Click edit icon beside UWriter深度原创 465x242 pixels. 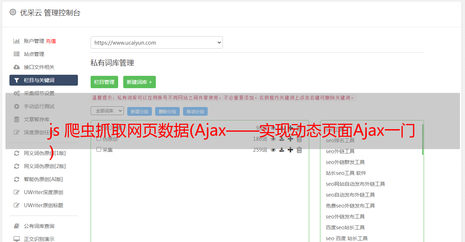(x=16, y=192)
